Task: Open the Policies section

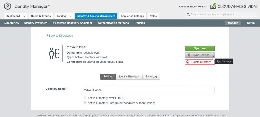Action: (x=140, y=23)
